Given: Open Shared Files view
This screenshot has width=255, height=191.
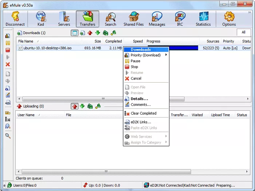Looking at the screenshot, I should click(x=134, y=19).
